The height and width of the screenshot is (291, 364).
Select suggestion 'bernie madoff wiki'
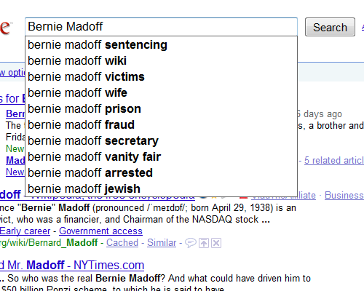click(161, 61)
